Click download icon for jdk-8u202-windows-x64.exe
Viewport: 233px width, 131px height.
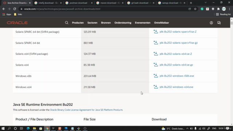point(156,87)
